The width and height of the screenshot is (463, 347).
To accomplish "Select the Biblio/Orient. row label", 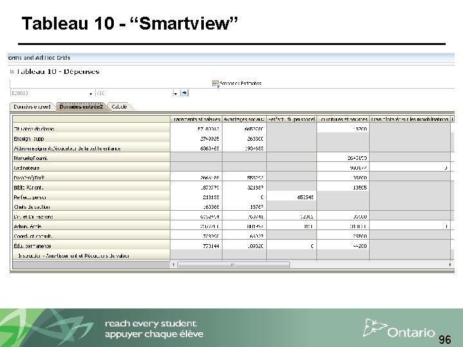I will (91, 187).
